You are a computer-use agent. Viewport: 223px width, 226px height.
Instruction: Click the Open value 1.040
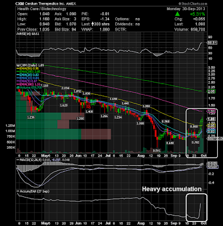click(x=44, y=14)
